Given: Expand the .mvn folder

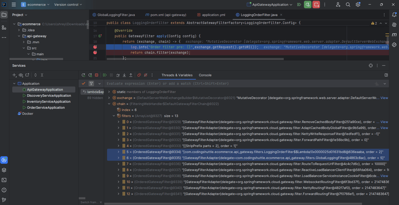Looking at the screenshot, I should tap(24, 42).
